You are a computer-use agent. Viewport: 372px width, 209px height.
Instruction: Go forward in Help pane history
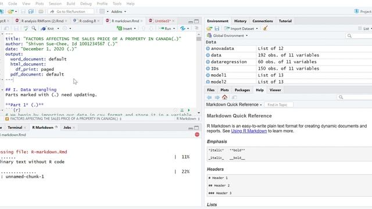pyautogui.click(x=217, y=97)
